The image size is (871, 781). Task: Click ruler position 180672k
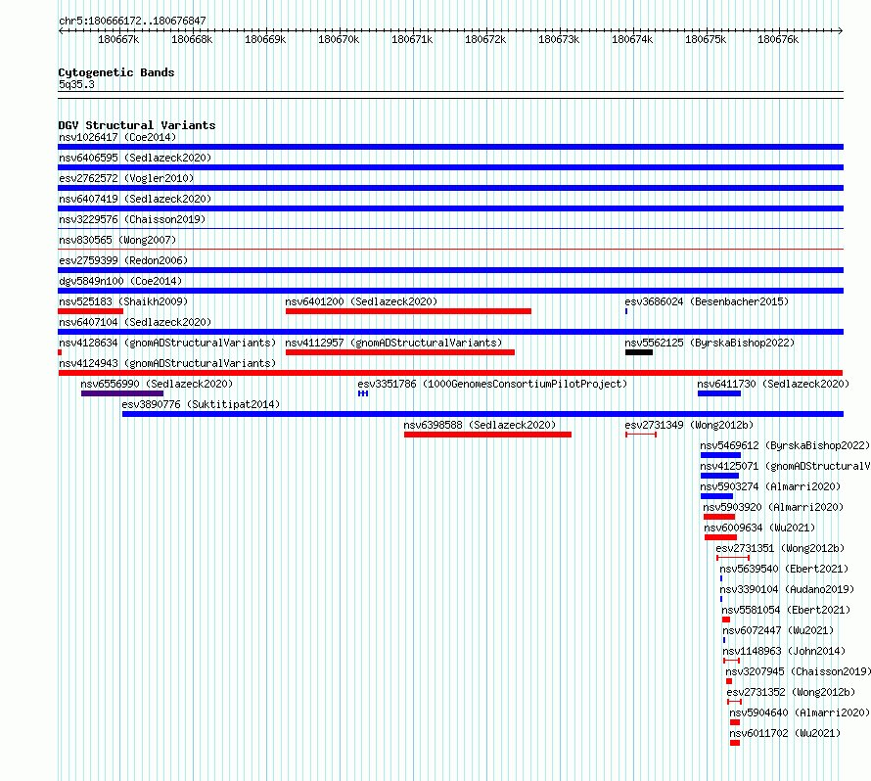coord(485,39)
